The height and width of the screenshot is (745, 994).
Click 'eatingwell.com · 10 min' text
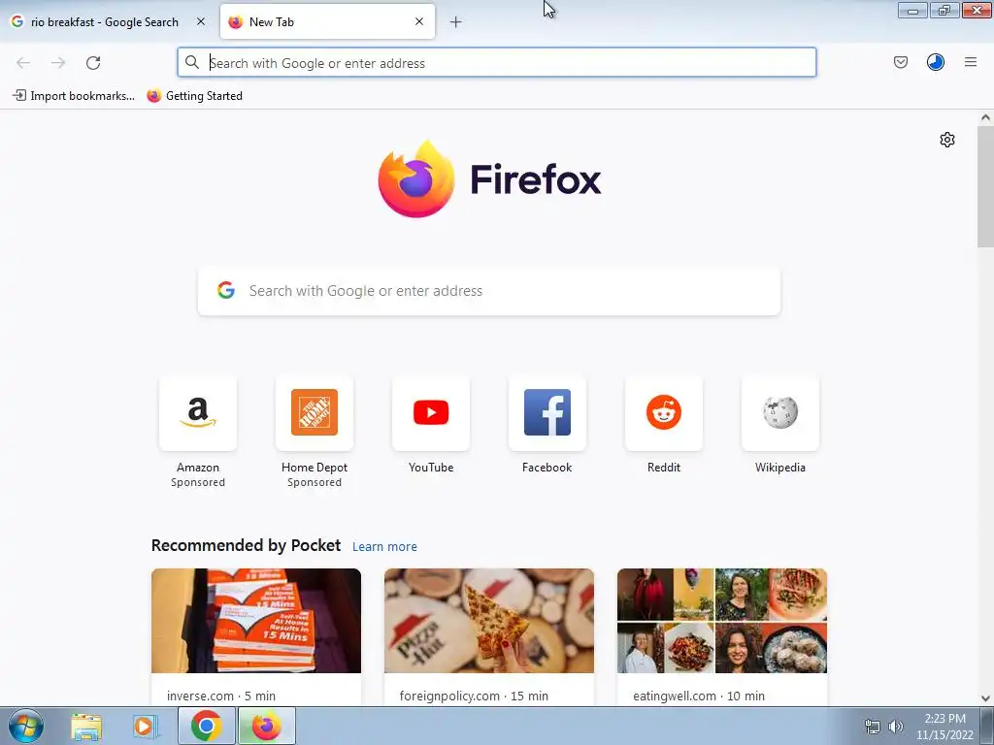pos(699,696)
